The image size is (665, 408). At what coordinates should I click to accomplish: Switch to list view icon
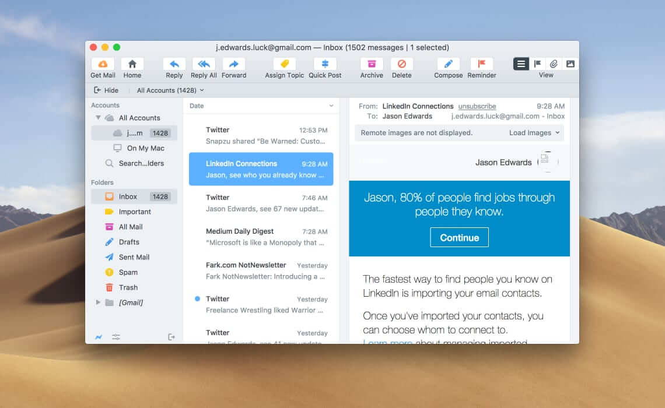pyautogui.click(x=521, y=64)
